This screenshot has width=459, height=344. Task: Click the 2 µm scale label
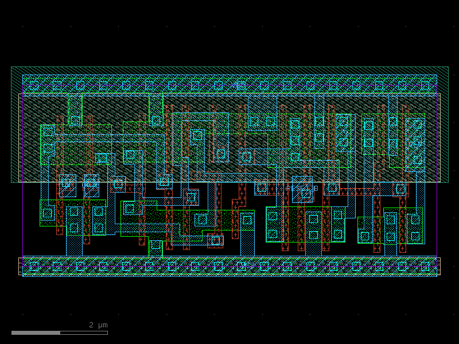tap(98, 325)
